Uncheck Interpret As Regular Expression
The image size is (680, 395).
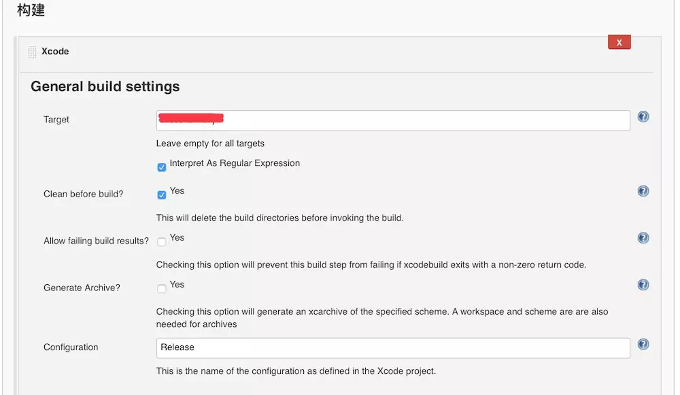[x=162, y=167]
